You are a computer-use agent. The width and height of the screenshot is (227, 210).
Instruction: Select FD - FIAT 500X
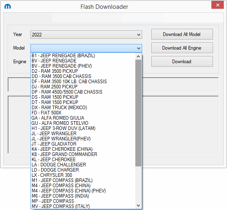coord(83,113)
